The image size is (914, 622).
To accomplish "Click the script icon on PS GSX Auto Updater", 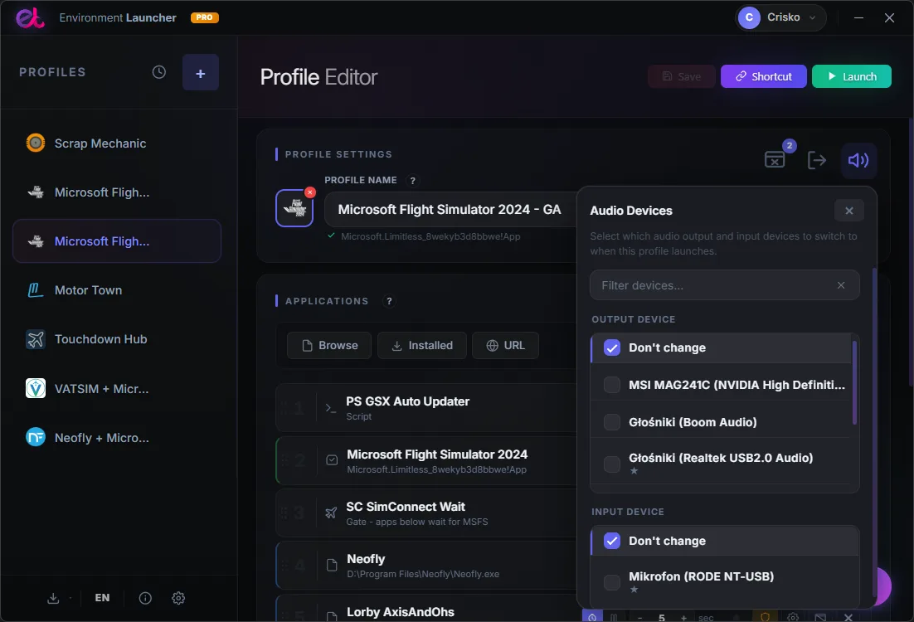I will coord(330,408).
